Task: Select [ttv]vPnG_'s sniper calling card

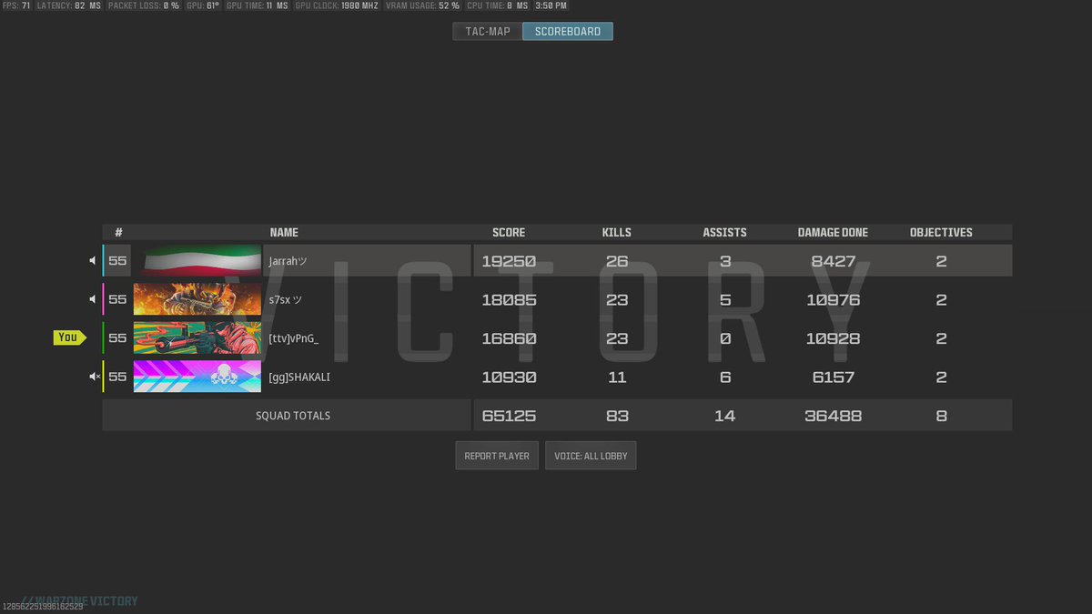Action: pyautogui.click(x=197, y=337)
